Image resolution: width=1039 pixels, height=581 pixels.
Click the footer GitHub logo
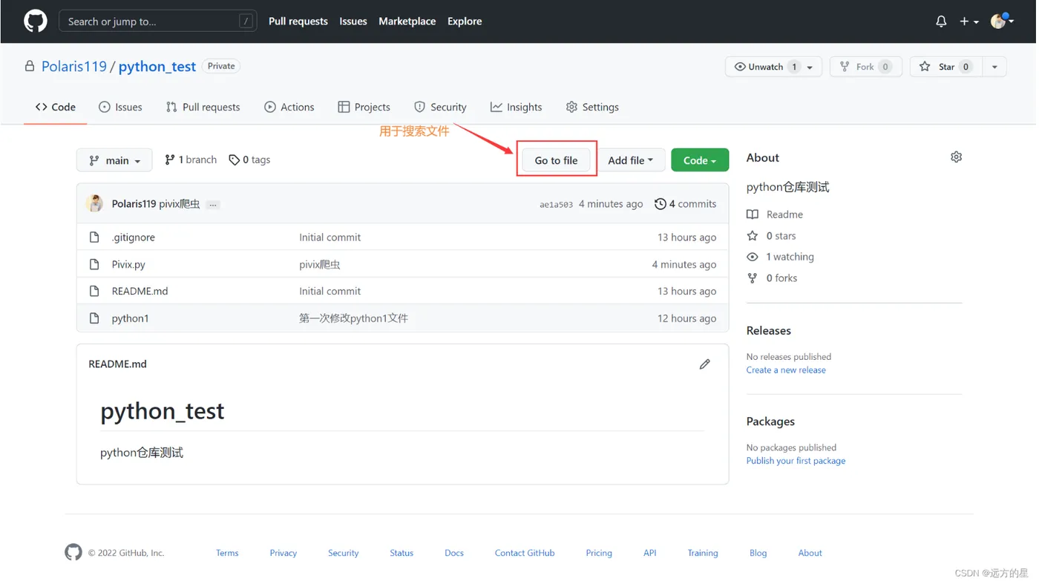click(73, 553)
